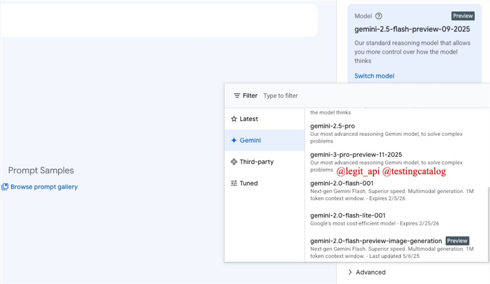
Task: Open the Switch model link
Action: [374, 76]
